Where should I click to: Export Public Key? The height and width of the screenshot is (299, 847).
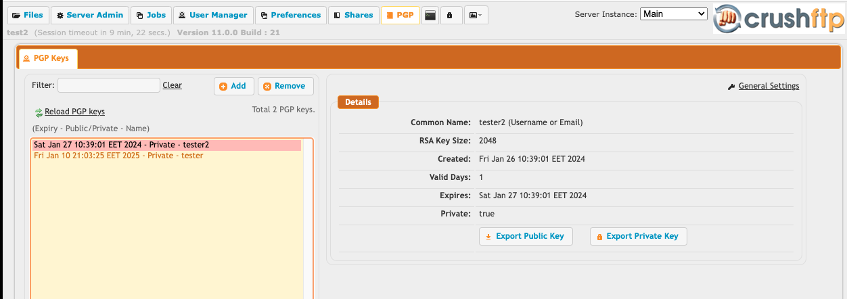(x=526, y=236)
